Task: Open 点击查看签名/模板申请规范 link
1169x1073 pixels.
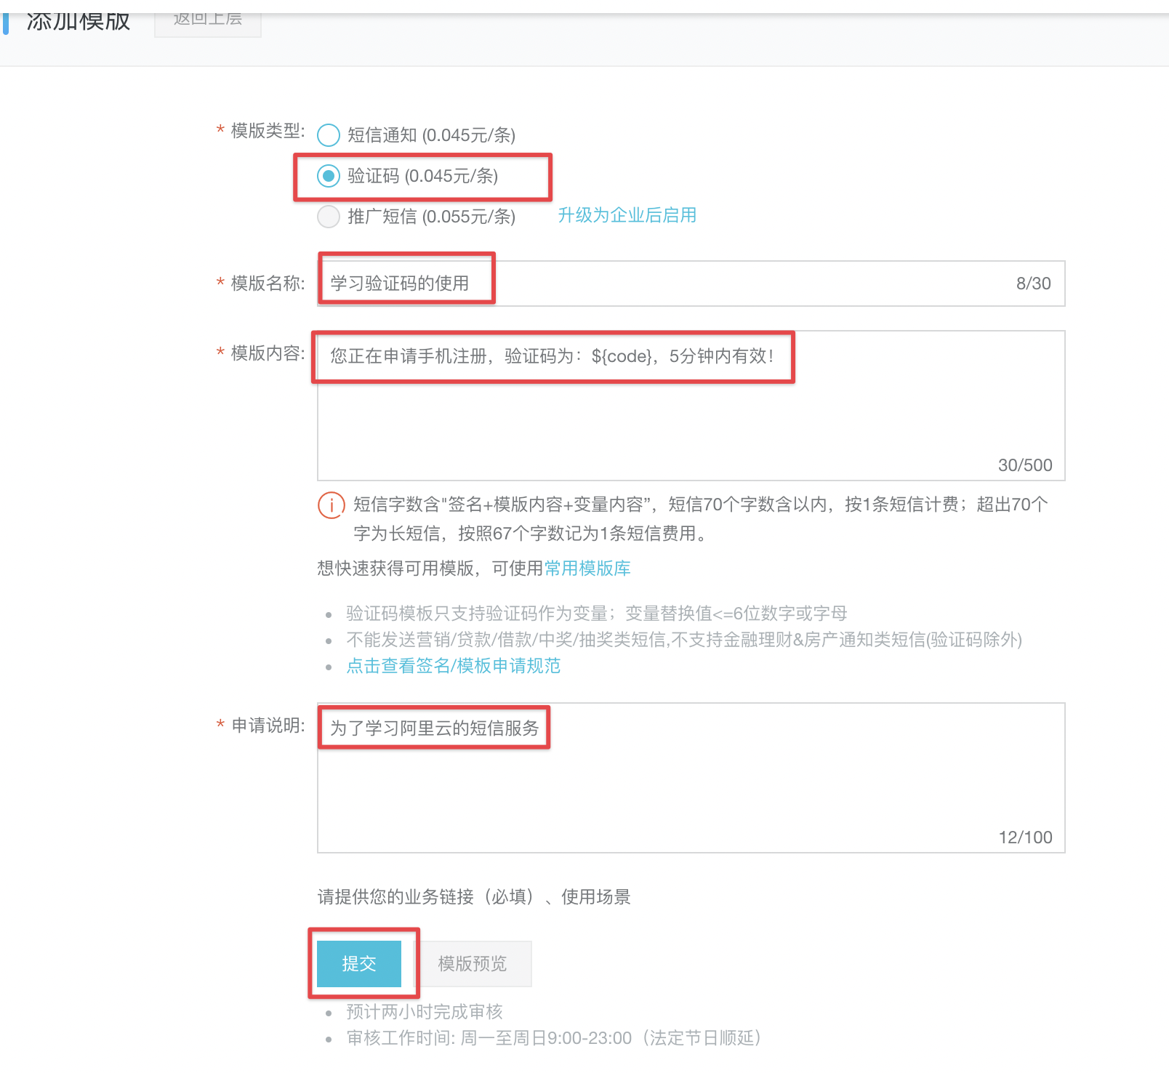Action: pyautogui.click(x=453, y=666)
